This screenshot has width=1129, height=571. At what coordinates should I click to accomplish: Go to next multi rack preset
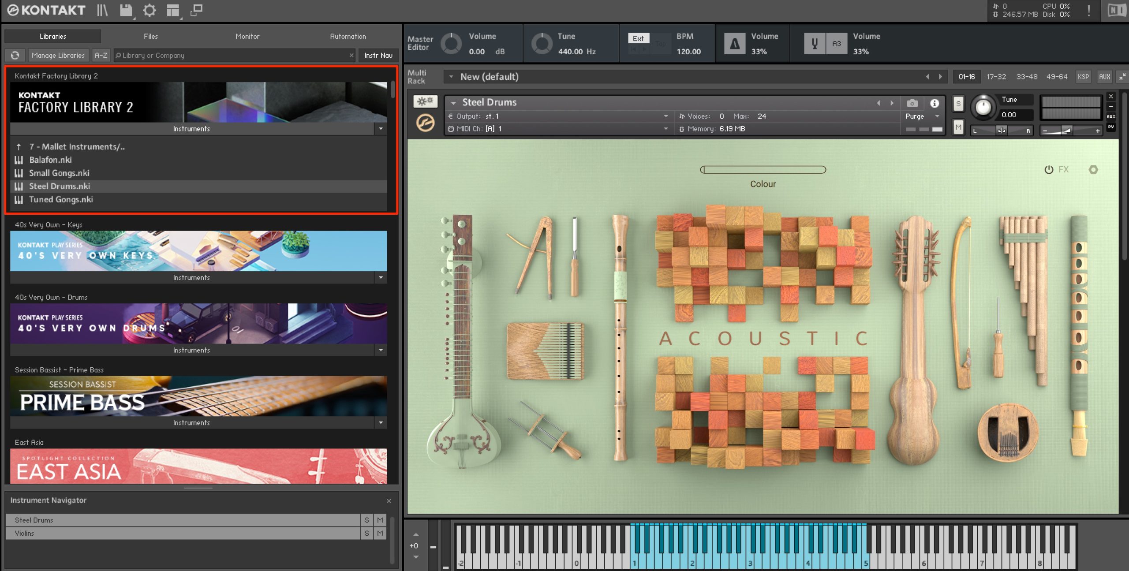940,77
